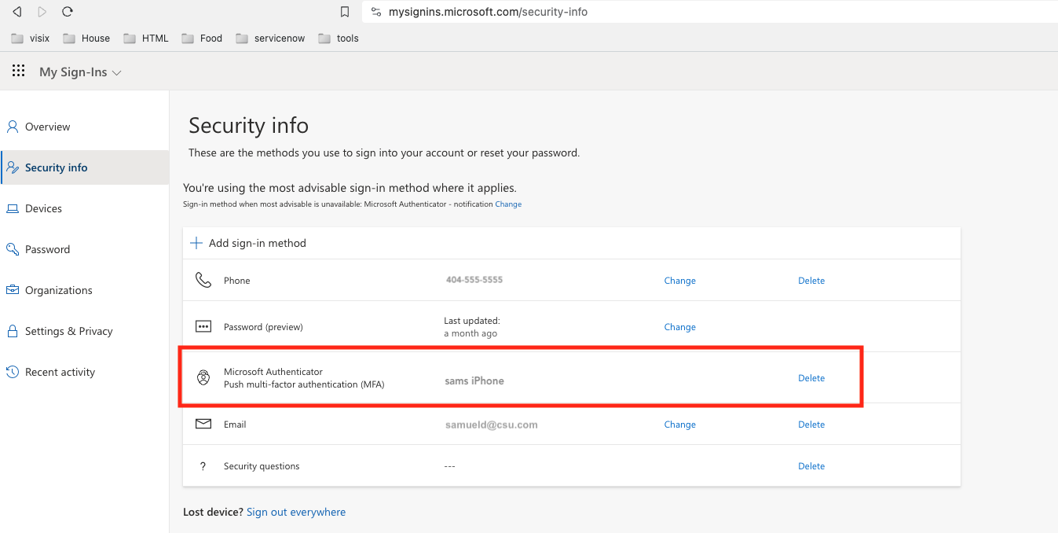Select Security info in the sidebar
Viewport: 1058px width, 533px height.
(x=84, y=167)
